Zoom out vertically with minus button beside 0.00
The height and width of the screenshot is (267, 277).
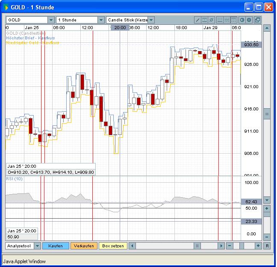click(267, 237)
